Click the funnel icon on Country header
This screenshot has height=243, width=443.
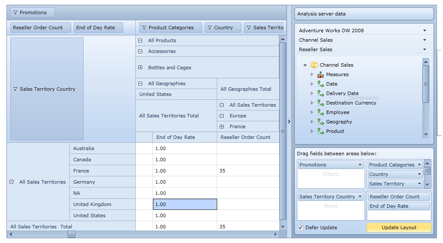pos(210,28)
